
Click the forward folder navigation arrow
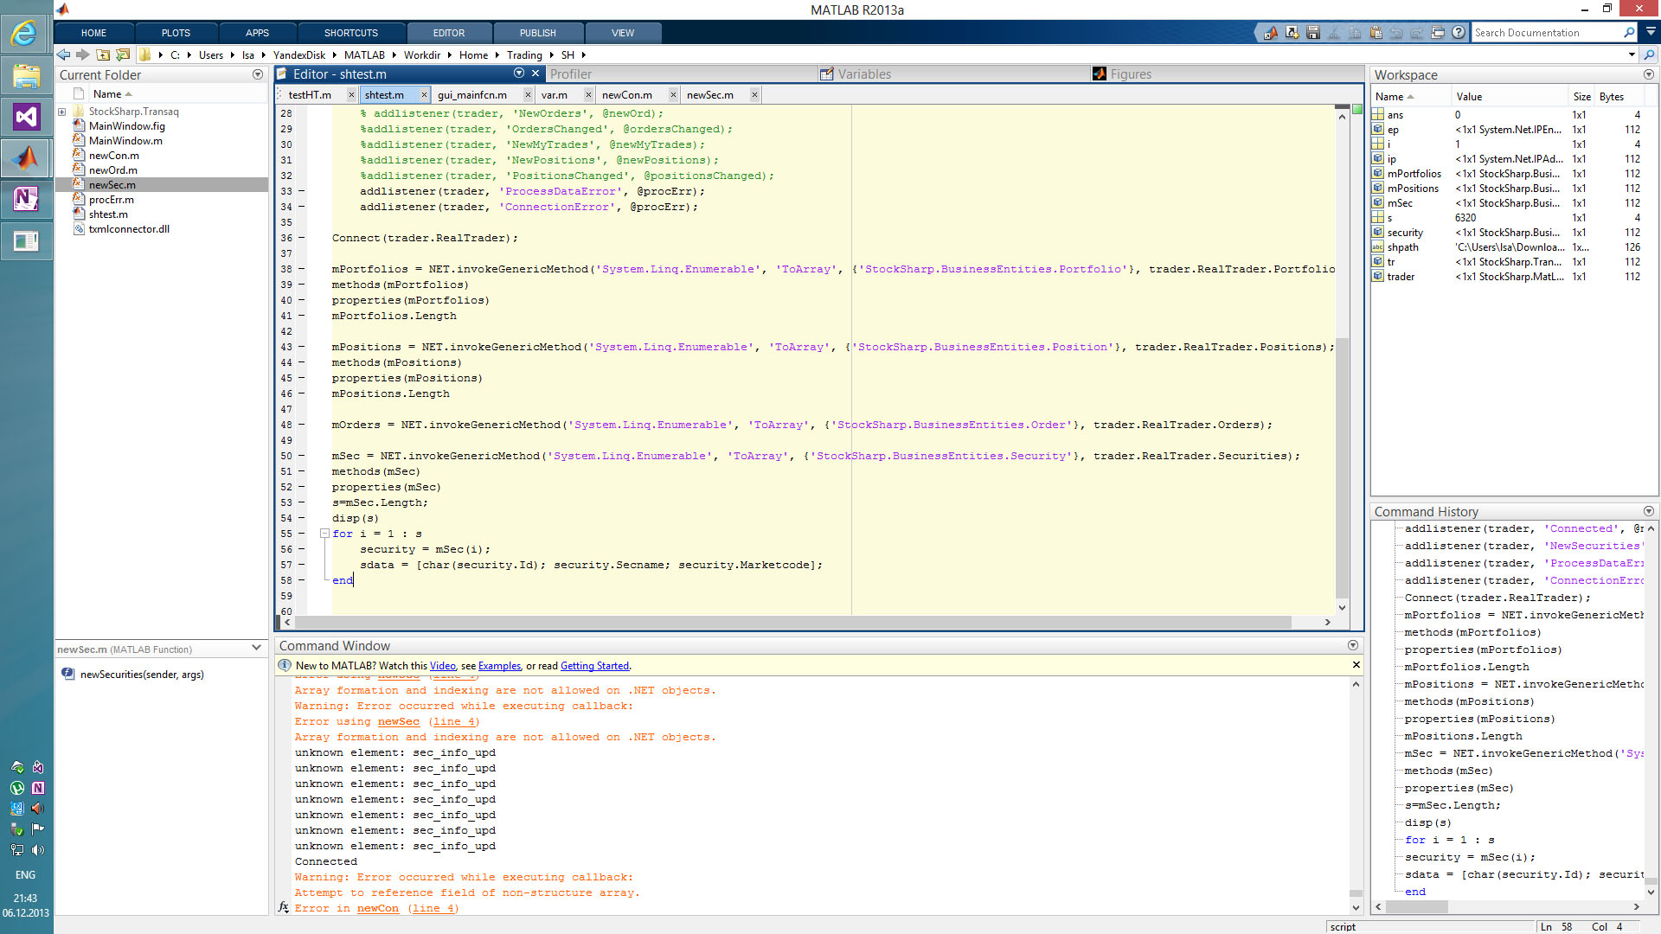[83, 54]
